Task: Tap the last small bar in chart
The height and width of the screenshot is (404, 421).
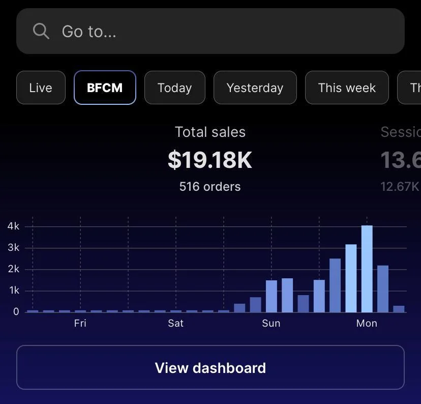Action: coord(399,309)
